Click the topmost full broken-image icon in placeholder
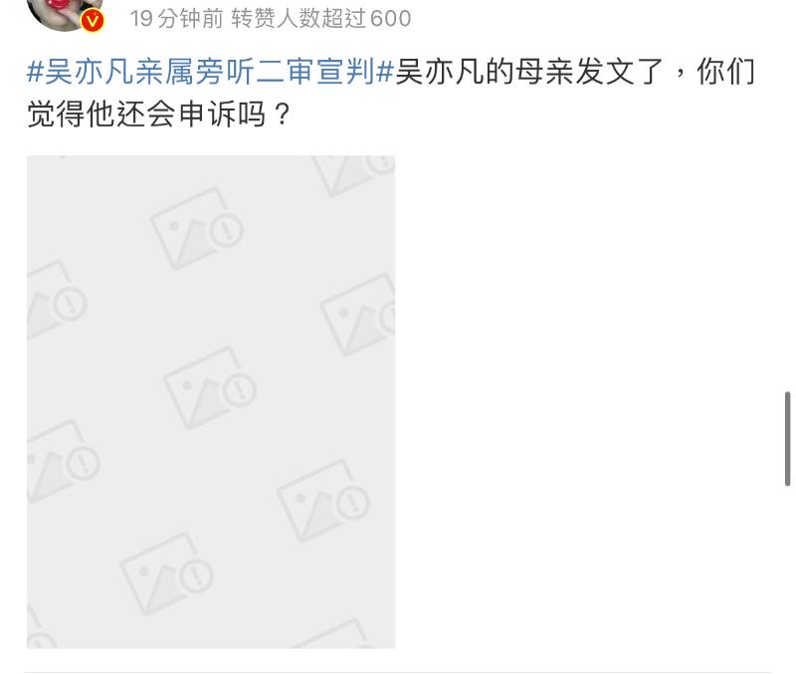 196,228
